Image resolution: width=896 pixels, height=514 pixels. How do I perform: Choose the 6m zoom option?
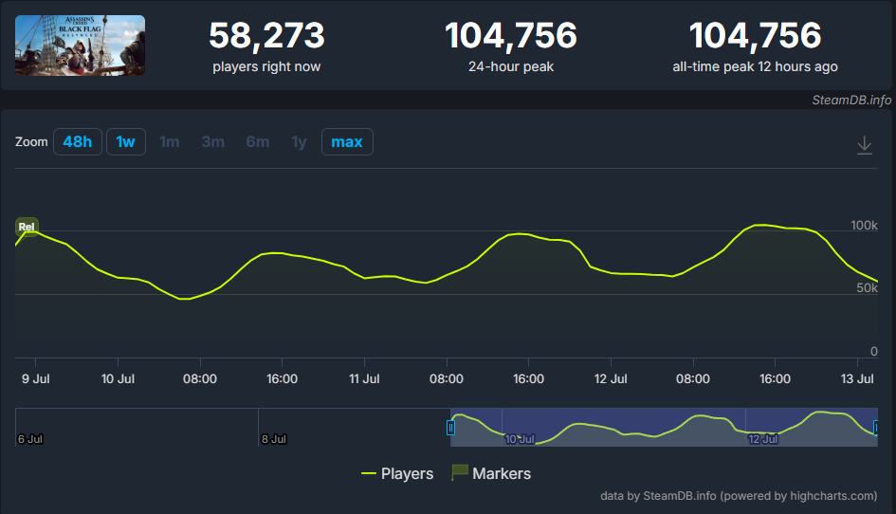tap(258, 142)
